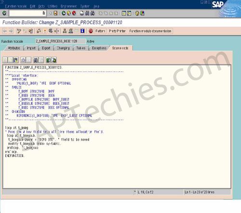Open the Function module menu

[15, 6]
